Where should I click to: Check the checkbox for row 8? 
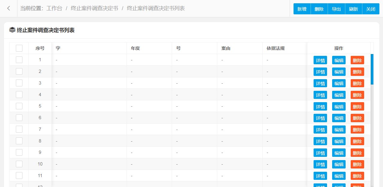[x=19, y=141]
